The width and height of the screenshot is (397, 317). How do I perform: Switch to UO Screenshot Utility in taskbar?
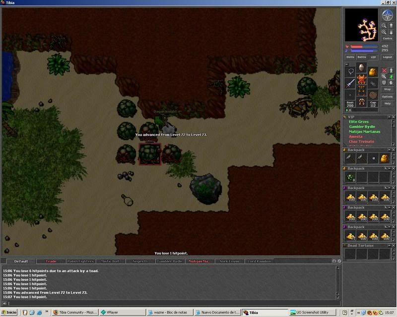pos(313,313)
